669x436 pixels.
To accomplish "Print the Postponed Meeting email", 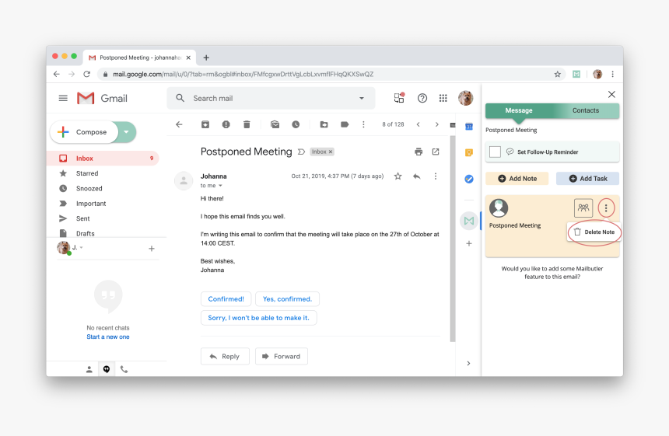I will pos(419,152).
